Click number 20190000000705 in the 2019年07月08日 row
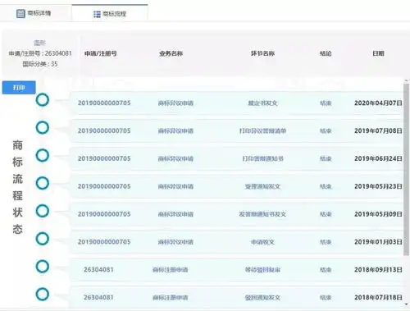 pyautogui.click(x=104, y=131)
